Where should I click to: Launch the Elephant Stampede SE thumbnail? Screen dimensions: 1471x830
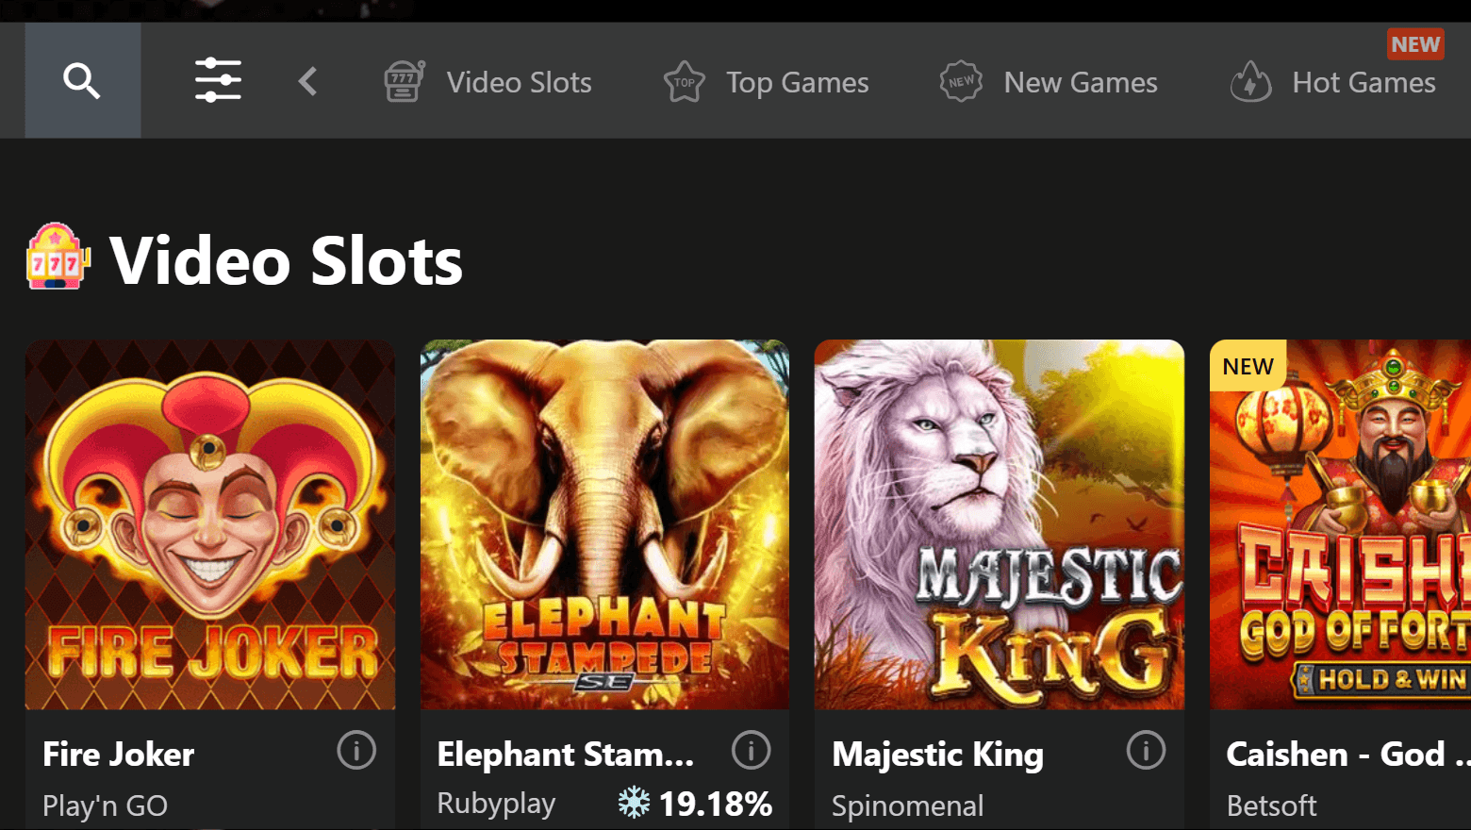click(604, 524)
